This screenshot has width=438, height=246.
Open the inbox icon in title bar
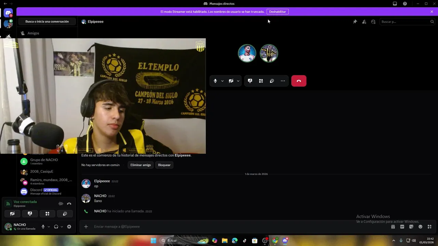point(395,4)
